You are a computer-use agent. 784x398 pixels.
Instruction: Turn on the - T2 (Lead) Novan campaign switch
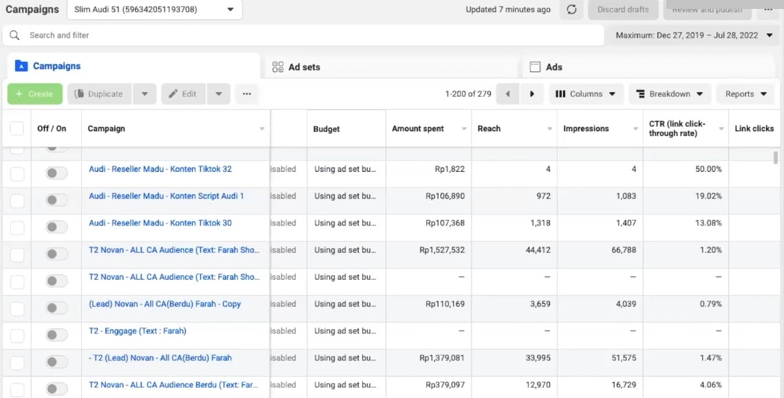point(56,362)
